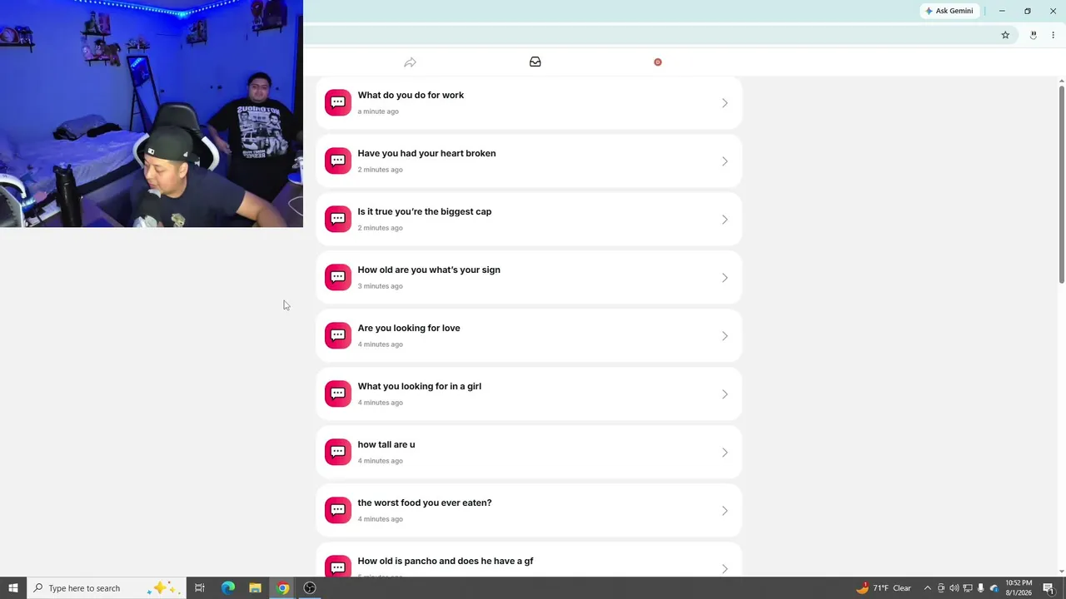This screenshot has width=1066, height=599.
Task: Expand 'the worst food you ever eaten?' chevron
Action: 725,511
